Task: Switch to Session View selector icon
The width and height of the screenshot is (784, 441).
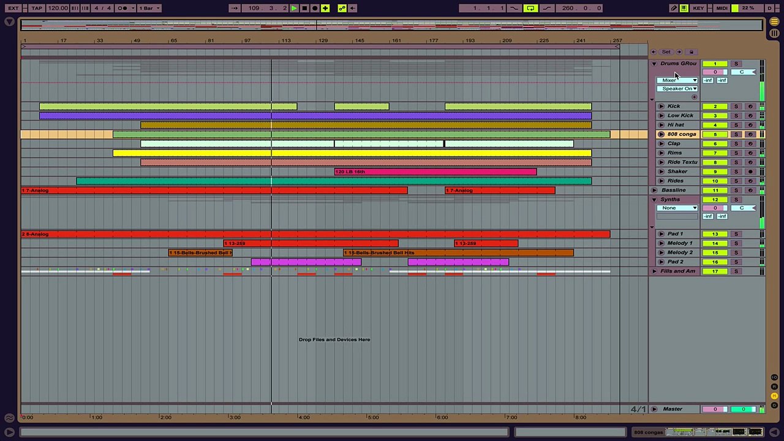Action: (774, 32)
